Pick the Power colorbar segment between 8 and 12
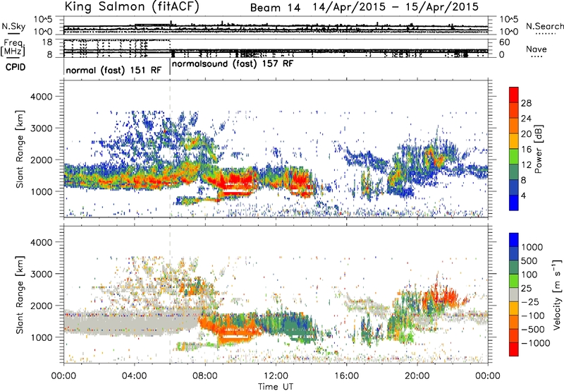 tap(514, 172)
